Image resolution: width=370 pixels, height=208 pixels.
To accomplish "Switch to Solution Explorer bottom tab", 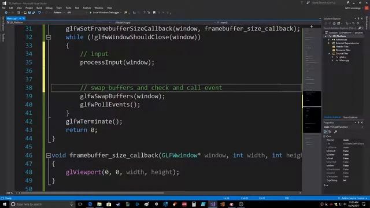I will [x=332, y=117].
